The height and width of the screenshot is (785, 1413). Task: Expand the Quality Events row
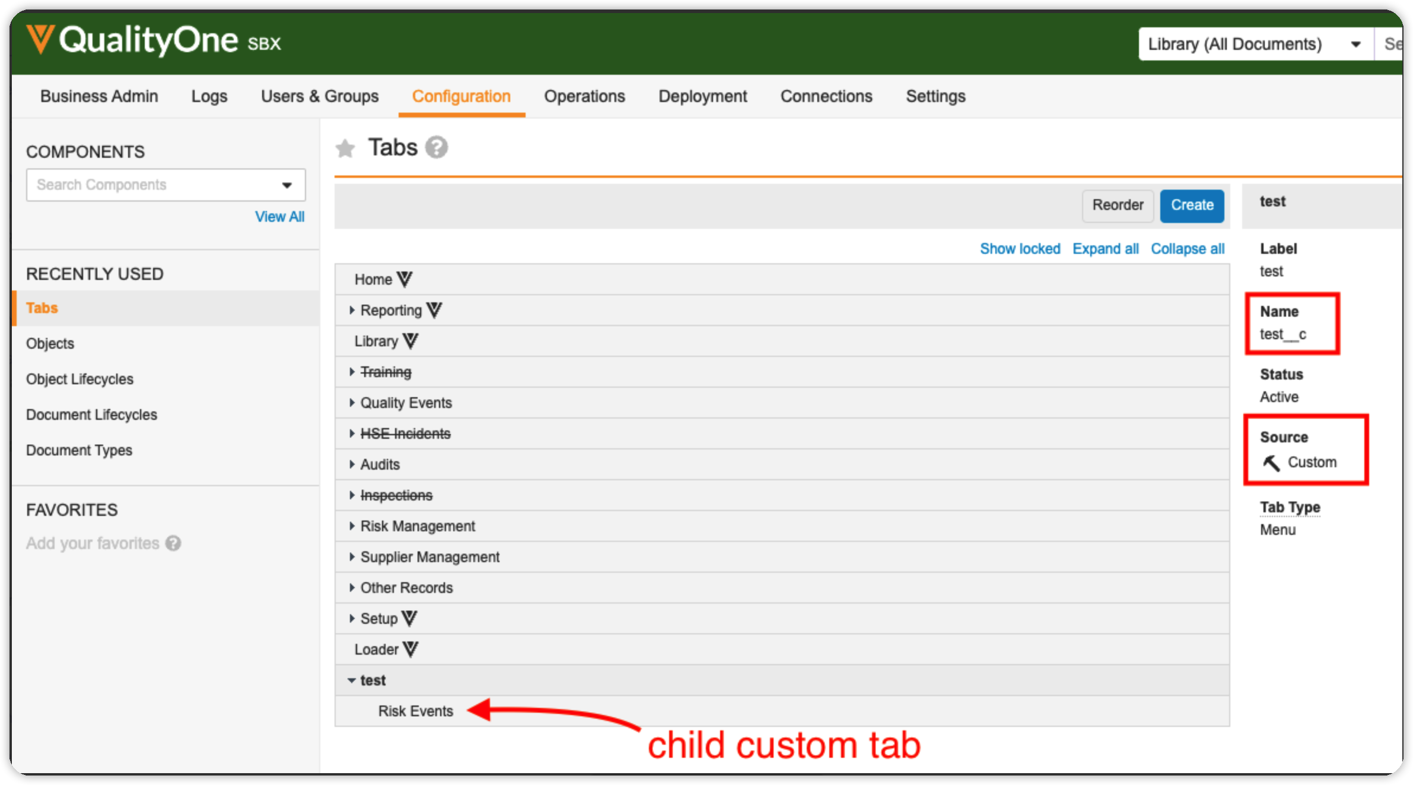352,403
